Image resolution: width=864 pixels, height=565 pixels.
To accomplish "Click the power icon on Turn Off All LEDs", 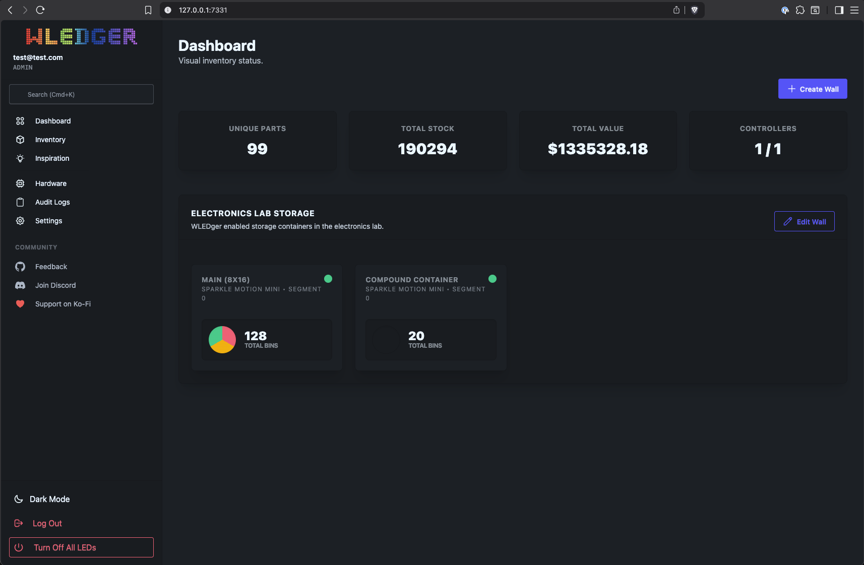I will click(19, 547).
